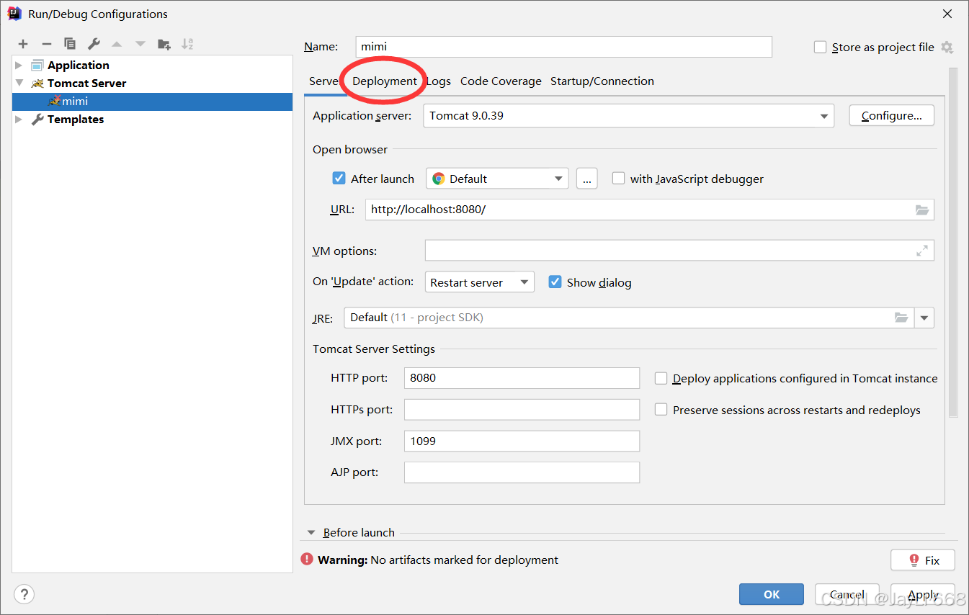
Task: Click IntelliJ logo in title bar
Action: (14, 14)
